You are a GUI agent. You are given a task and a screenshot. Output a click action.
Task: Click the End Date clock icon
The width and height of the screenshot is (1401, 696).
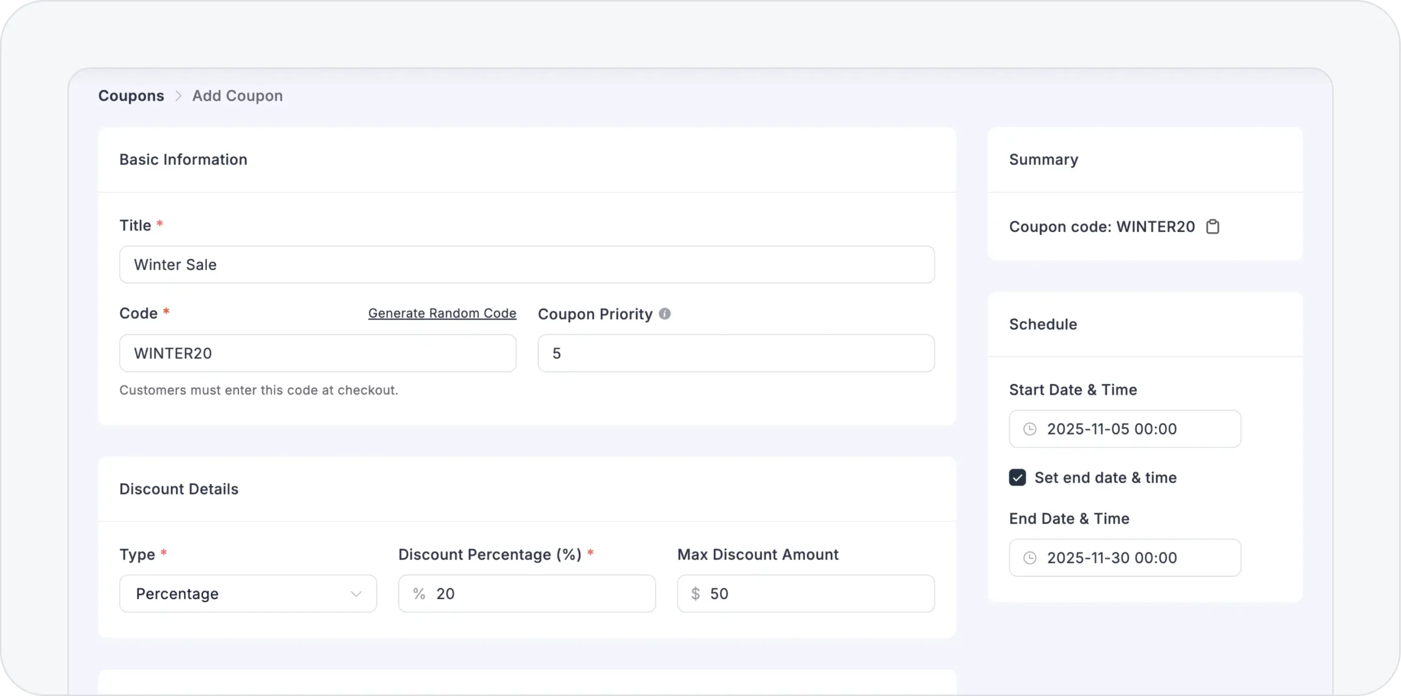click(1030, 558)
